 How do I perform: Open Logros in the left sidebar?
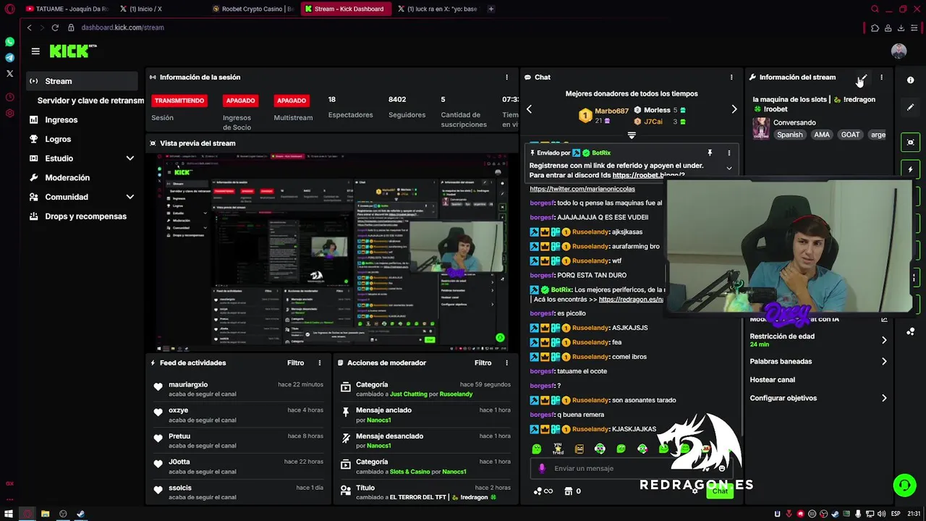point(58,139)
